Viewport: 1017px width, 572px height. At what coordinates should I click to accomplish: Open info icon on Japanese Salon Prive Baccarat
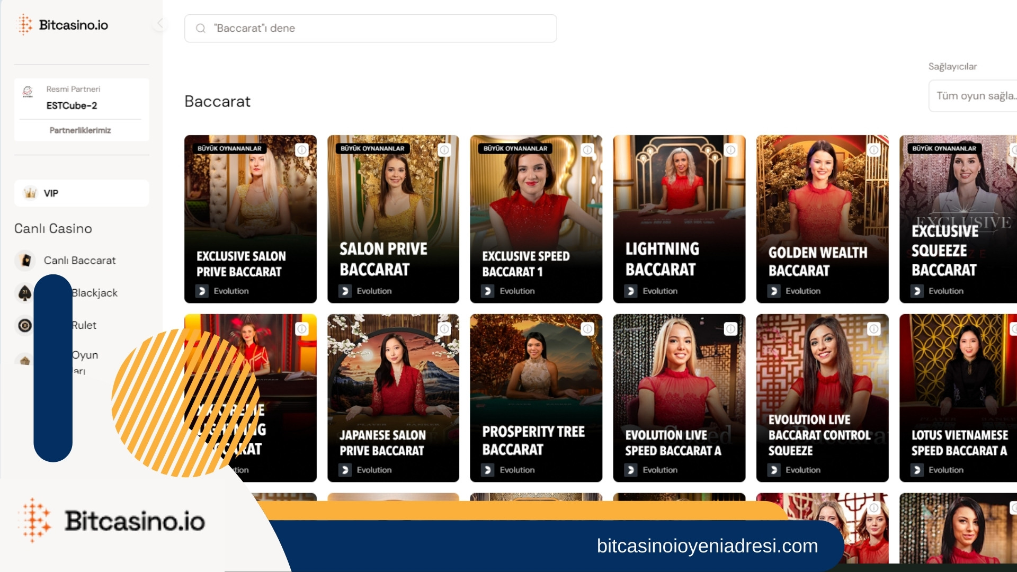444,329
